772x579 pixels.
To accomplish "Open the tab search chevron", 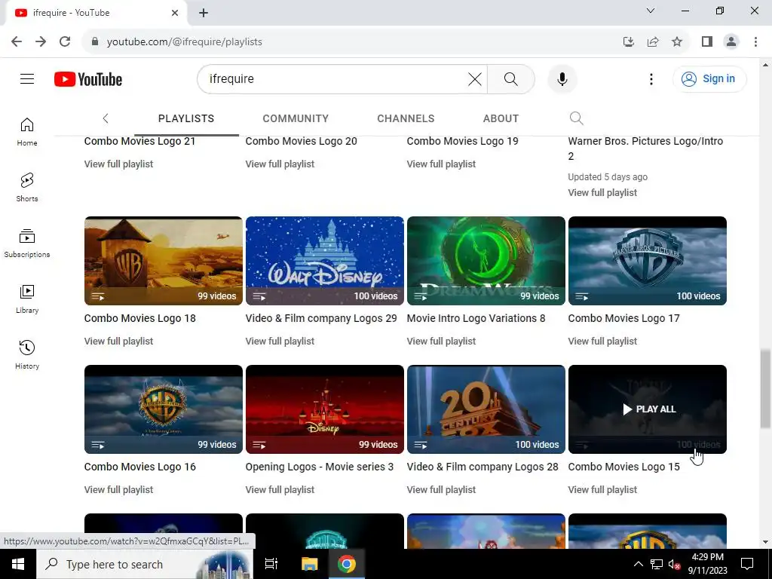I will [x=651, y=11].
